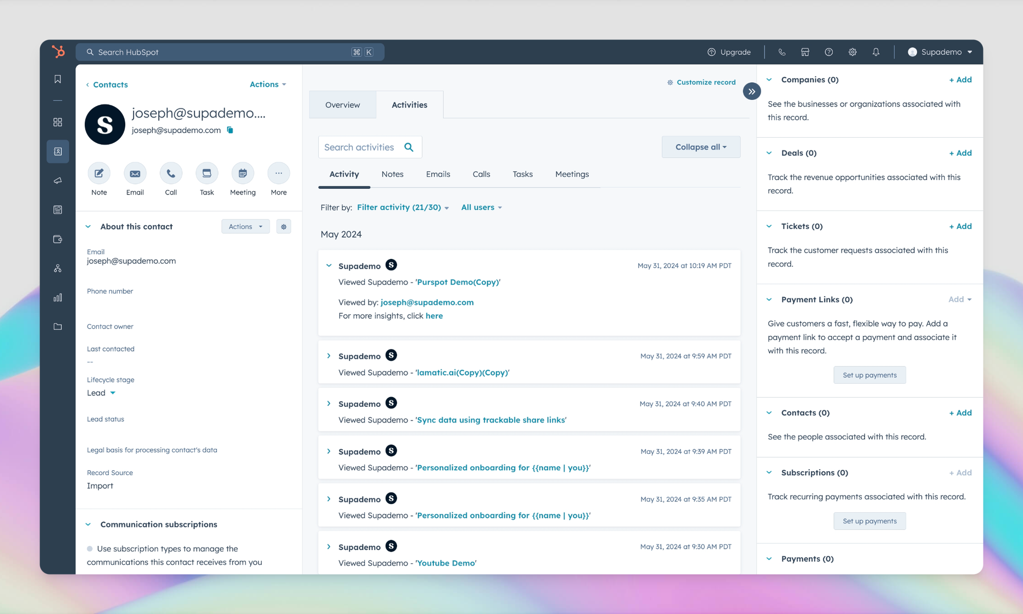Screen dimensions: 1023x614
Task: Switch to the Meetings activity tab
Action: coord(572,174)
